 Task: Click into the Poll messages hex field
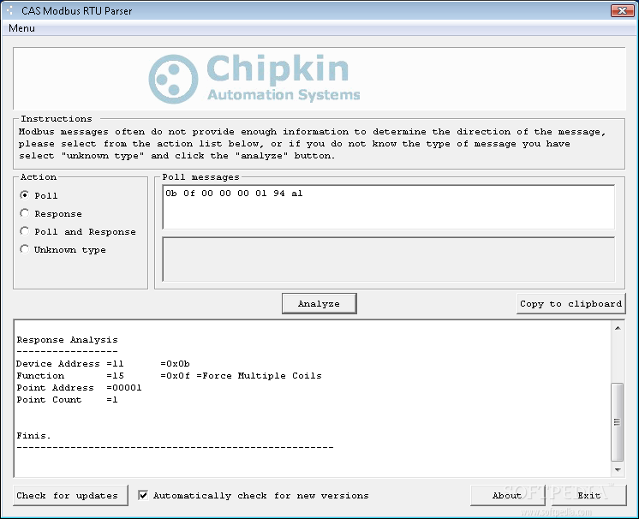pyautogui.click(x=388, y=207)
